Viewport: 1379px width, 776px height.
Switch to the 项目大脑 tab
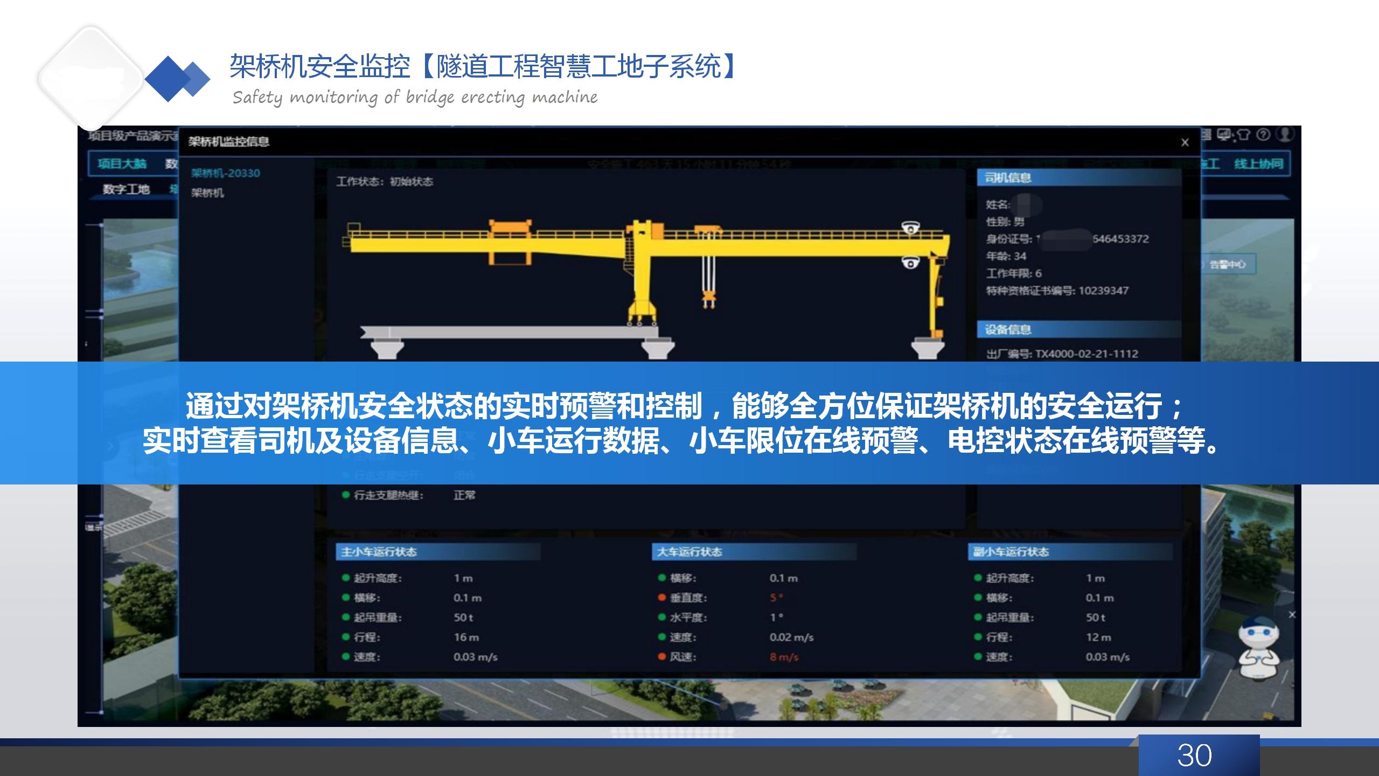pos(122,164)
